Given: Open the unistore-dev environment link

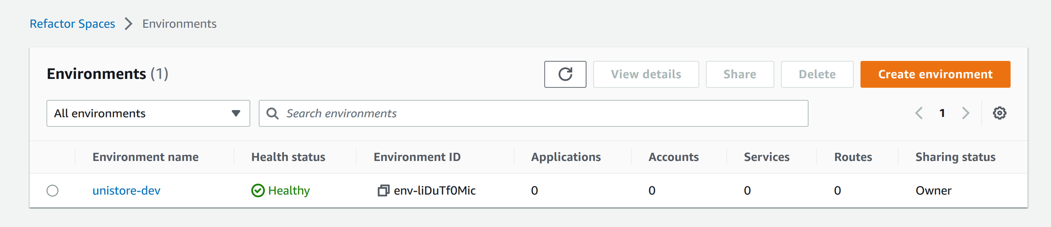Looking at the screenshot, I should tap(126, 191).
